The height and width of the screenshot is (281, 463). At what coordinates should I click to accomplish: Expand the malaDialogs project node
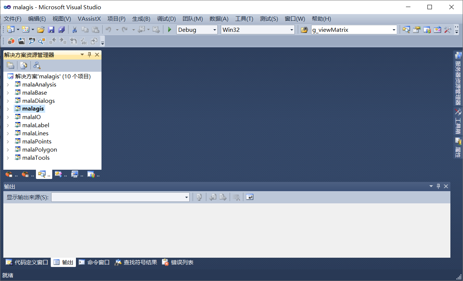coord(8,101)
